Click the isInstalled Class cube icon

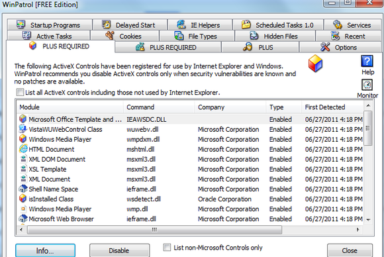coord(23,199)
